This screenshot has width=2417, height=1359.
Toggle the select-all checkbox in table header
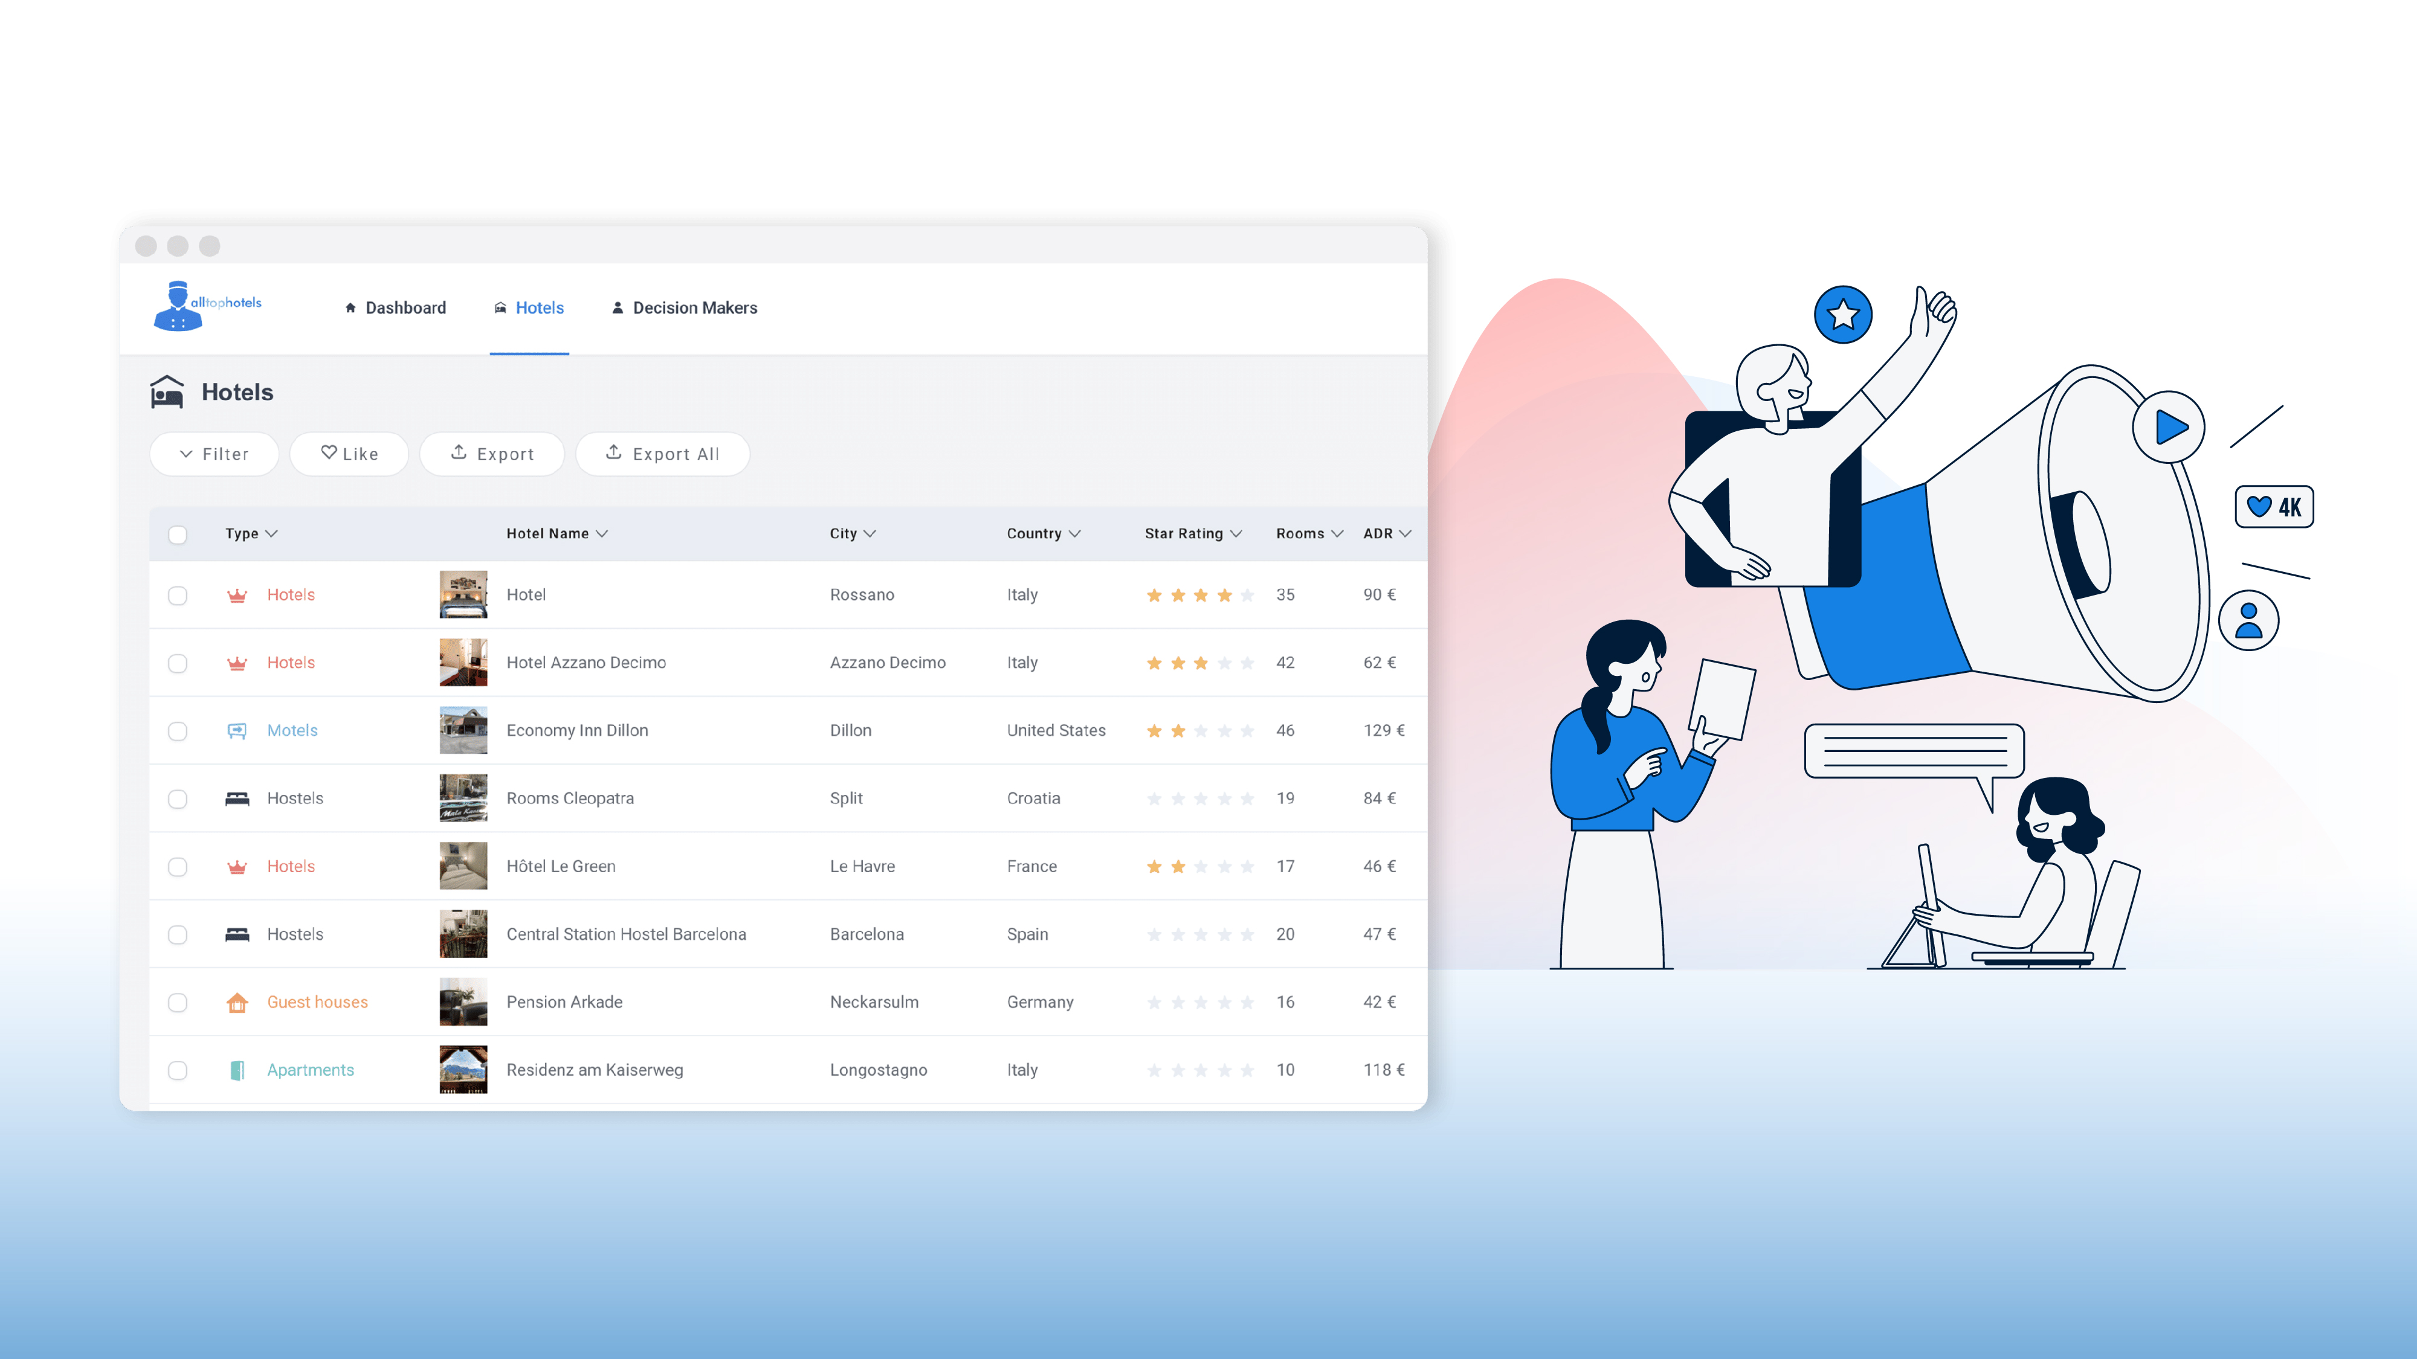177,535
